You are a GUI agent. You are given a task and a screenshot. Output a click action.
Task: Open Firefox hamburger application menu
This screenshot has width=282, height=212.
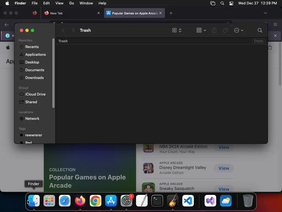click(275, 25)
